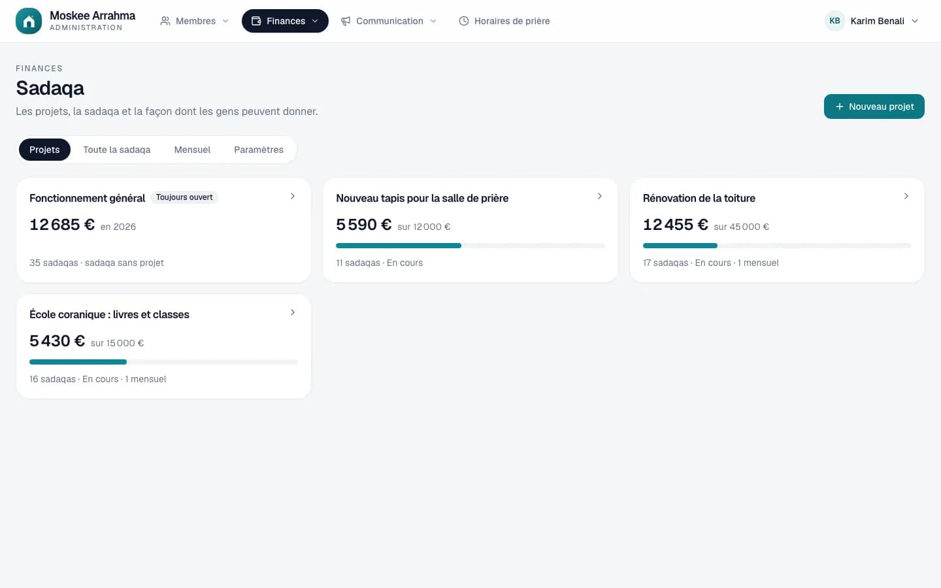Click '16 sadaqas · En cours · 1 mensuel' text
The image size is (941, 588).
coord(98,379)
